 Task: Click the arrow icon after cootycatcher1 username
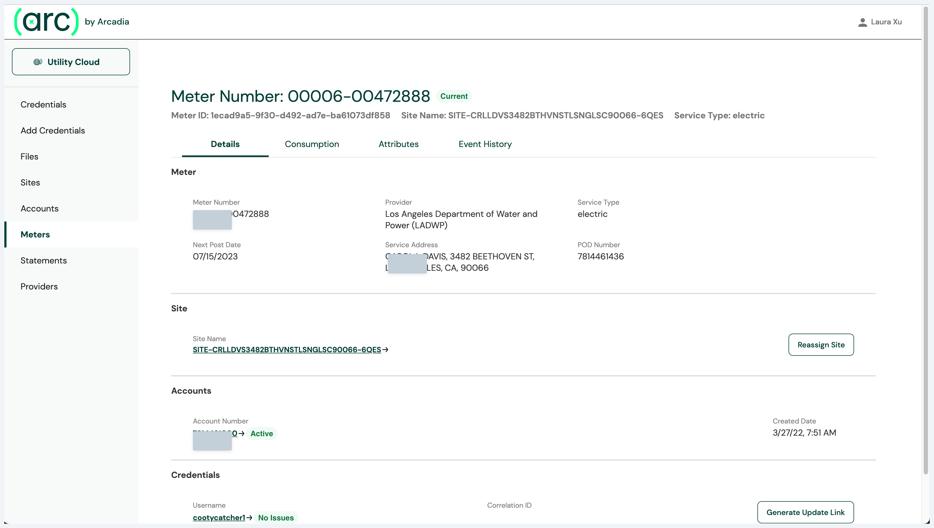click(249, 518)
